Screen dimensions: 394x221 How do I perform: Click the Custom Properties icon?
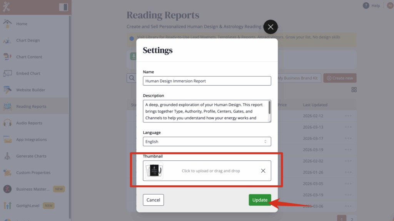pyautogui.click(x=7, y=173)
